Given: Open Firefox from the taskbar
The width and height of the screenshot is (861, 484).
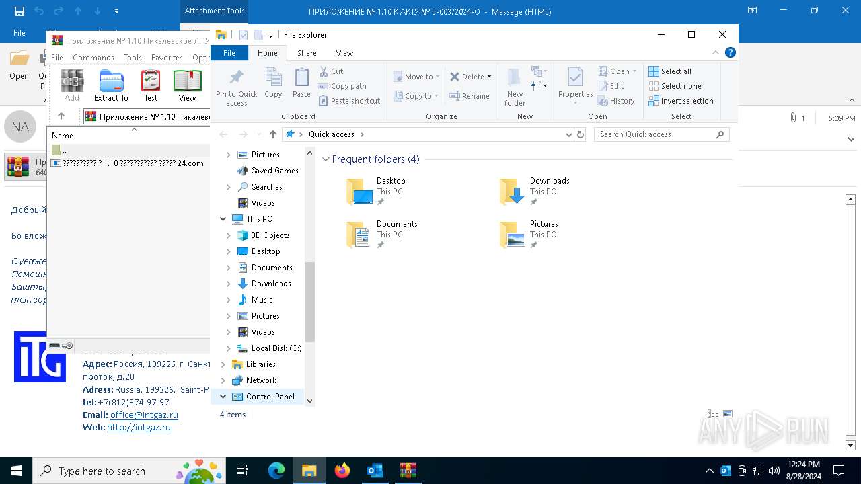Looking at the screenshot, I should [342, 471].
